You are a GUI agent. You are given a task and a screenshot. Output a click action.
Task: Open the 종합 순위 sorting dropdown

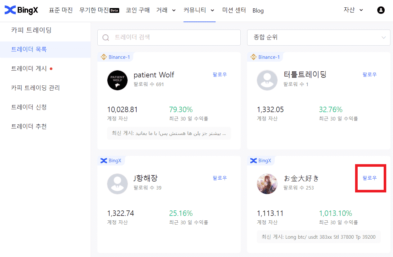pos(318,38)
